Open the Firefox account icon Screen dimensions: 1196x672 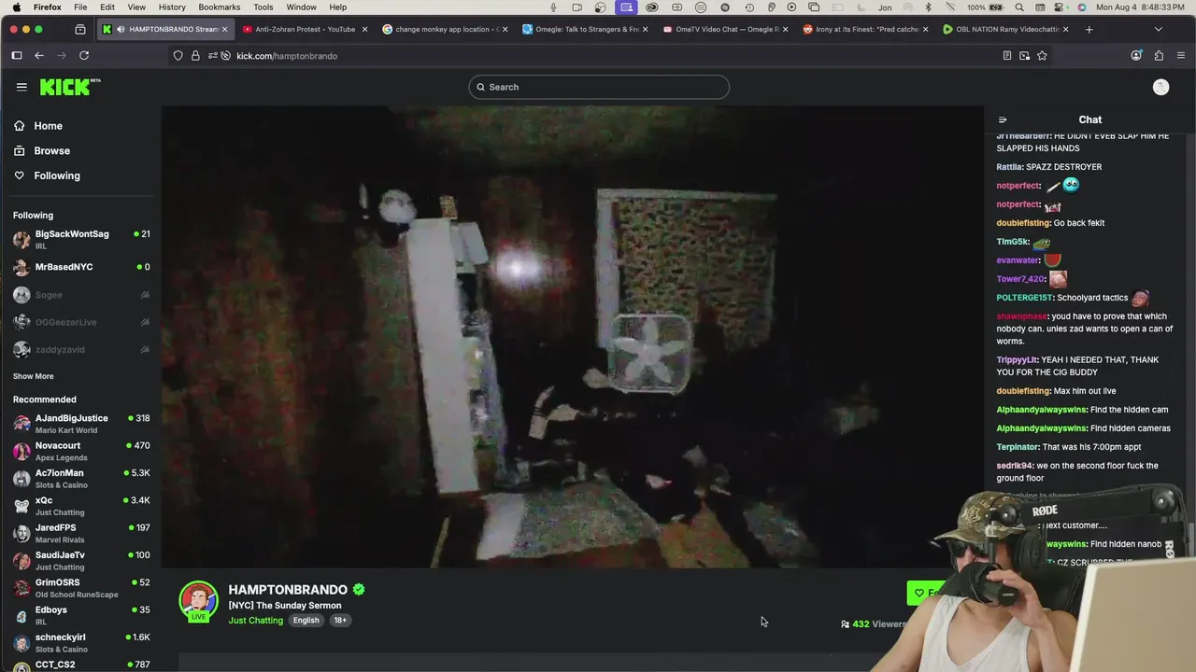pyautogui.click(x=1136, y=56)
